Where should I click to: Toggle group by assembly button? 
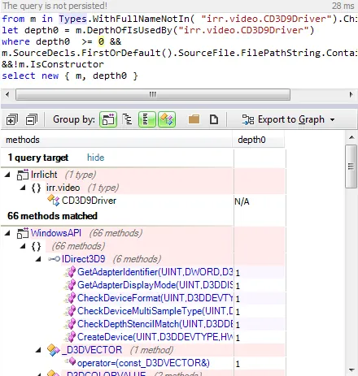point(108,119)
